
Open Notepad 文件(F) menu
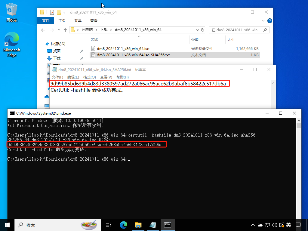[x=57, y=77]
